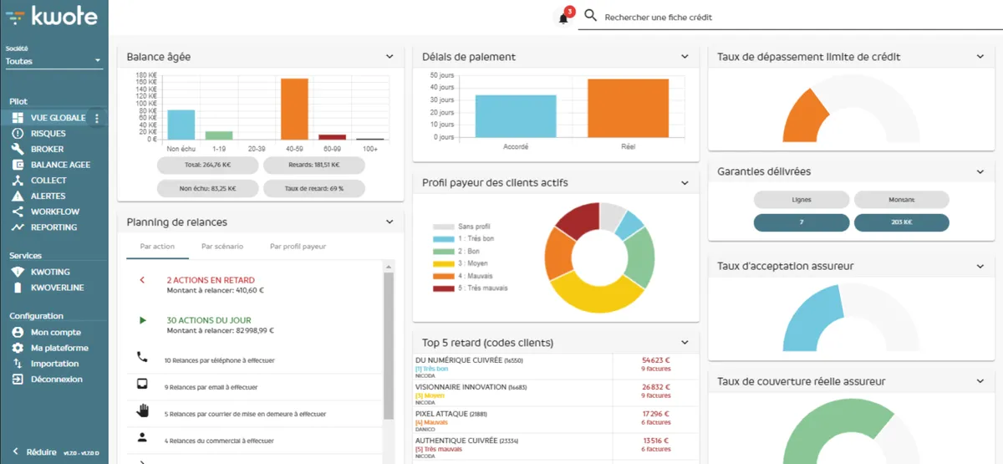This screenshot has width=1003, height=464.
Task: Collapse the Balance âgée panel
Action: tap(389, 57)
